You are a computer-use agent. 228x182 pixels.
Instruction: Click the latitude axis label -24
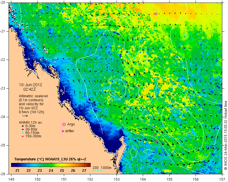(x=3, y=117)
